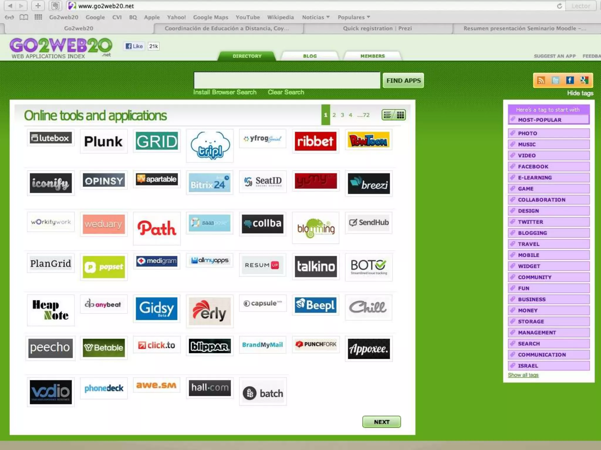Click the Facebook icon in social box
601x450 pixels.
570,80
